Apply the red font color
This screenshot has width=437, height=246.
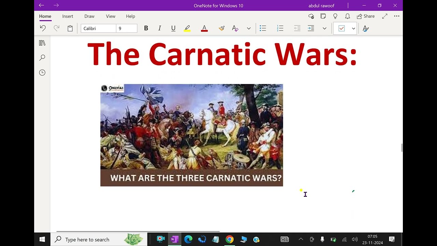click(x=204, y=28)
